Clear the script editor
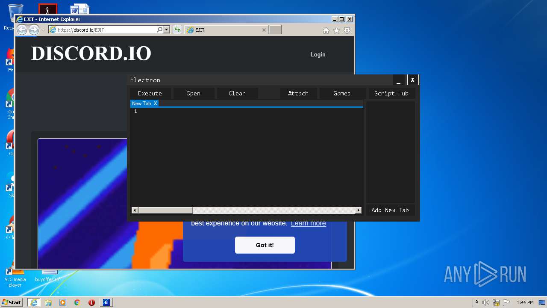547x308 pixels. click(x=237, y=93)
